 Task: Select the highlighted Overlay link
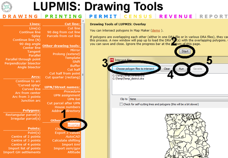(74, 125)
